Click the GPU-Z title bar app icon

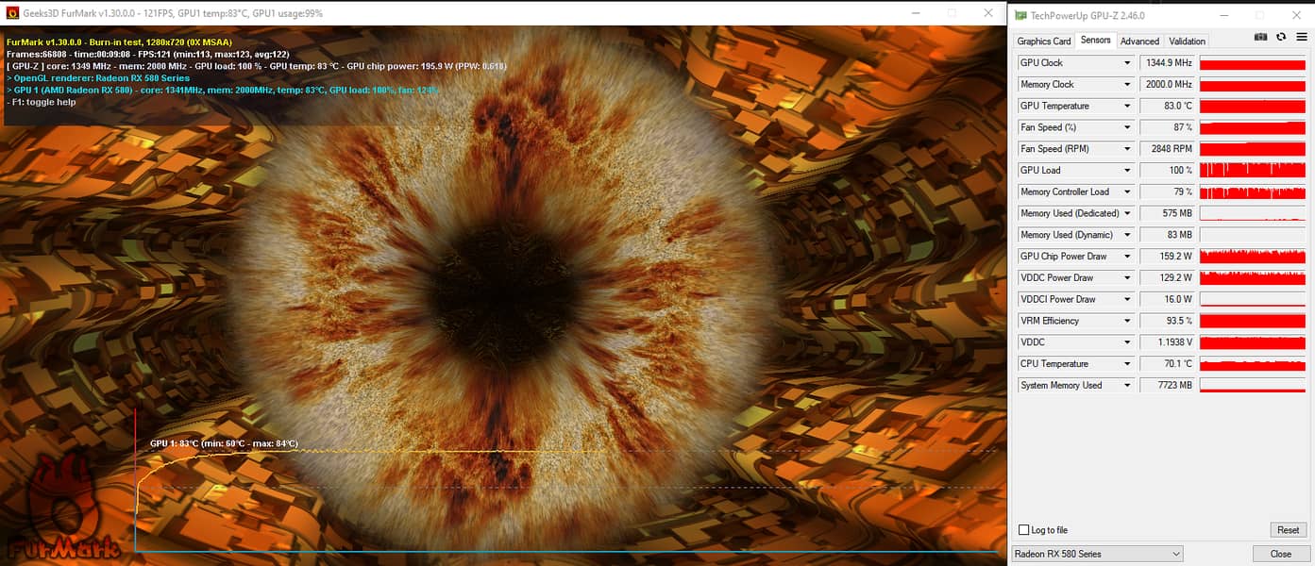(1020, 15)
